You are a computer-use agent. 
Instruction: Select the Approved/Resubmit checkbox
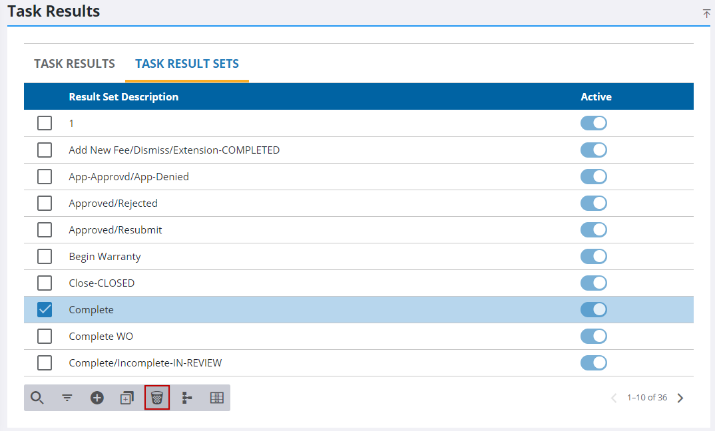coord(44,229)
